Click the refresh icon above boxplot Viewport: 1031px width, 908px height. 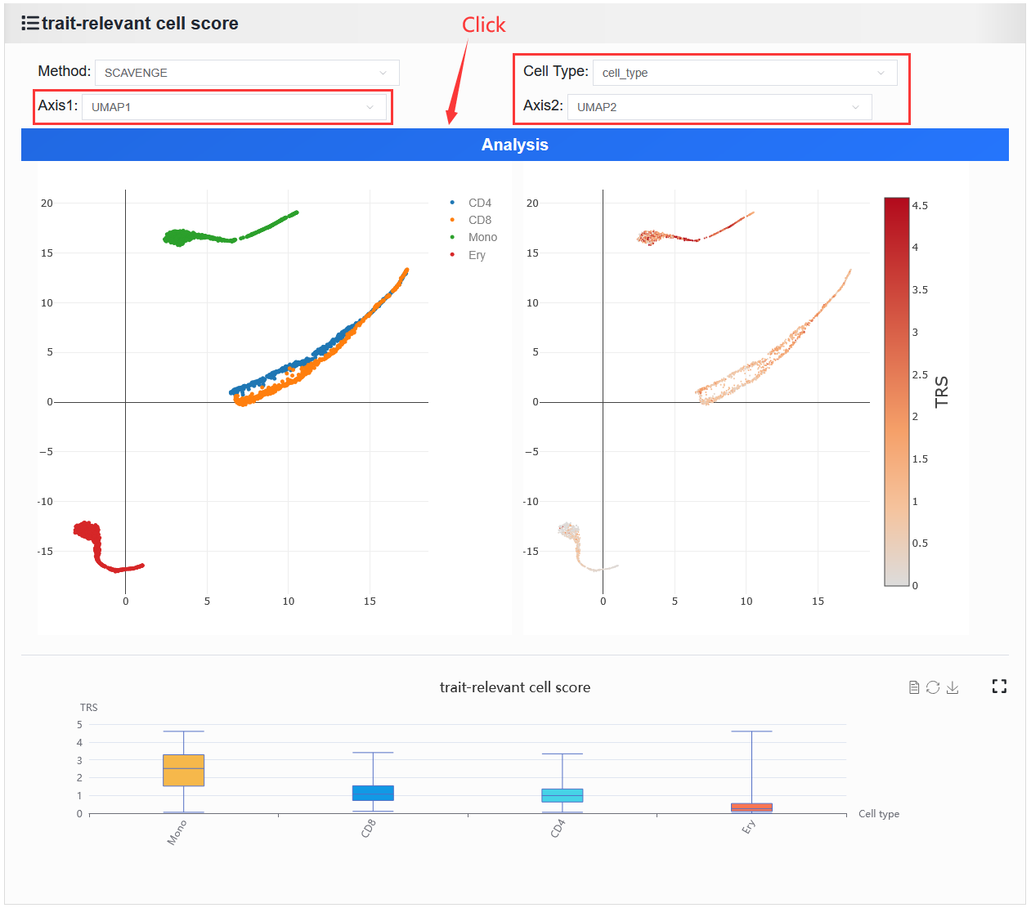[x=933, y=687]
